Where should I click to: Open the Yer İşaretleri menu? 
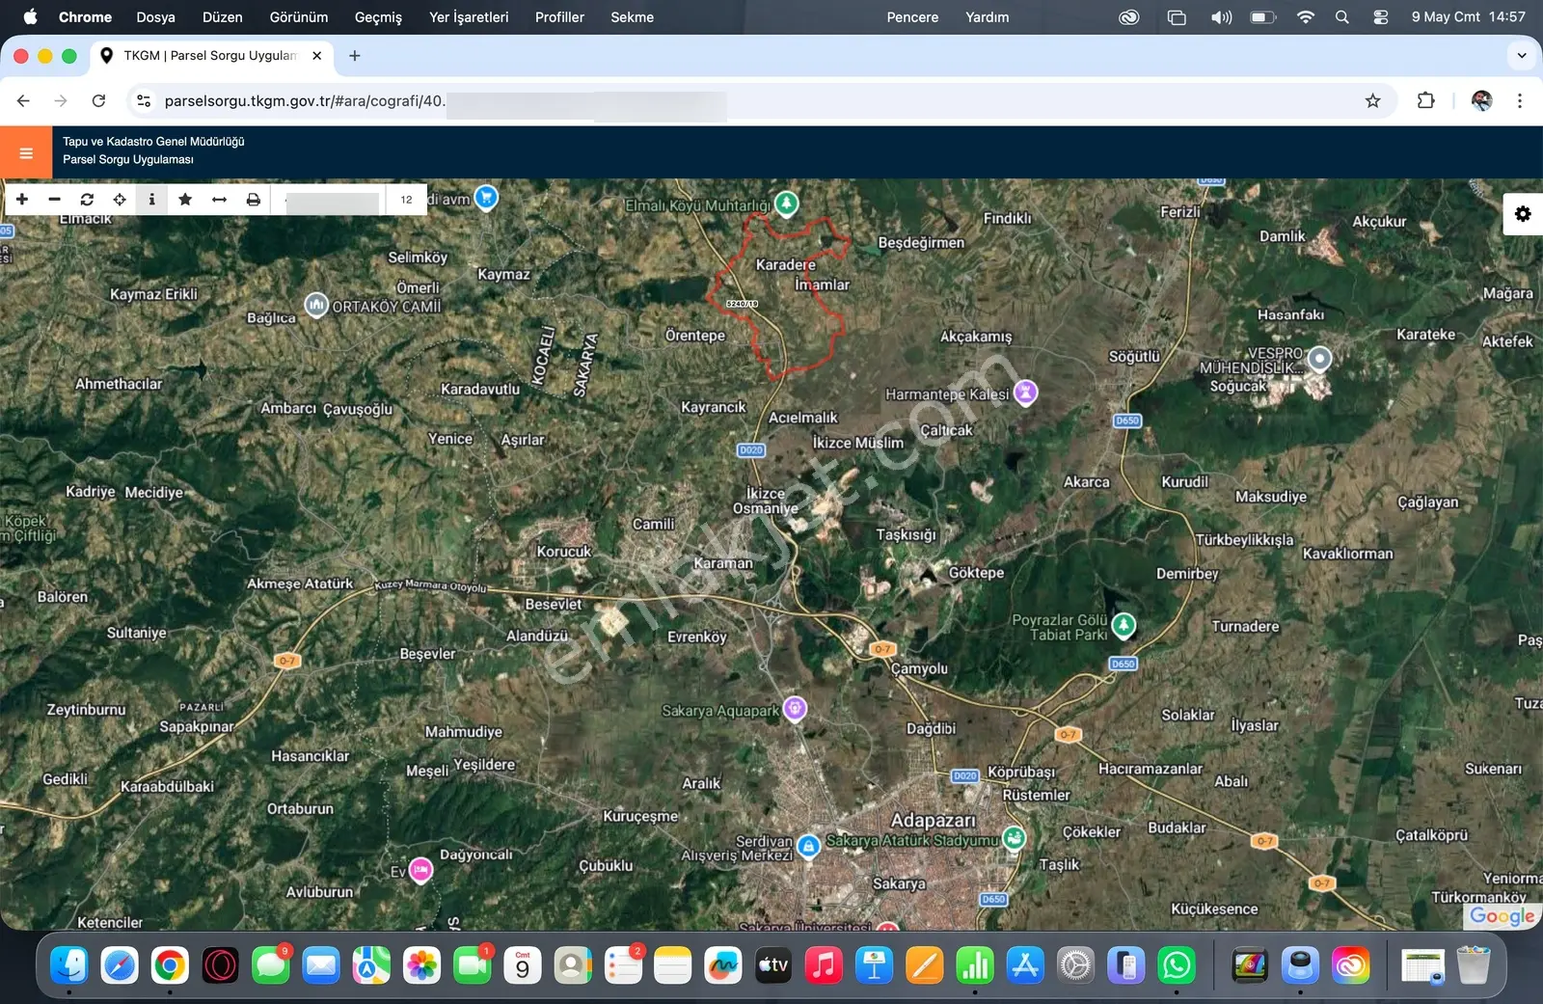[469, 17]
